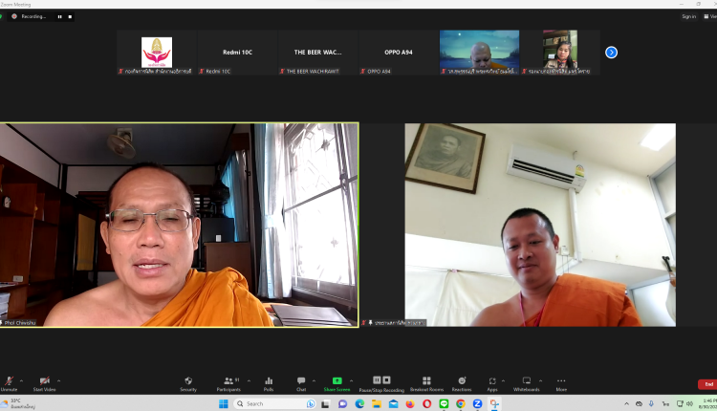The image size is (717, 411).
Task: Click the red End meeting button
Action: coord(707,383)
